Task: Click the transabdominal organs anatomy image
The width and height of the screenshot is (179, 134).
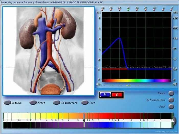Action: (49, 51)
